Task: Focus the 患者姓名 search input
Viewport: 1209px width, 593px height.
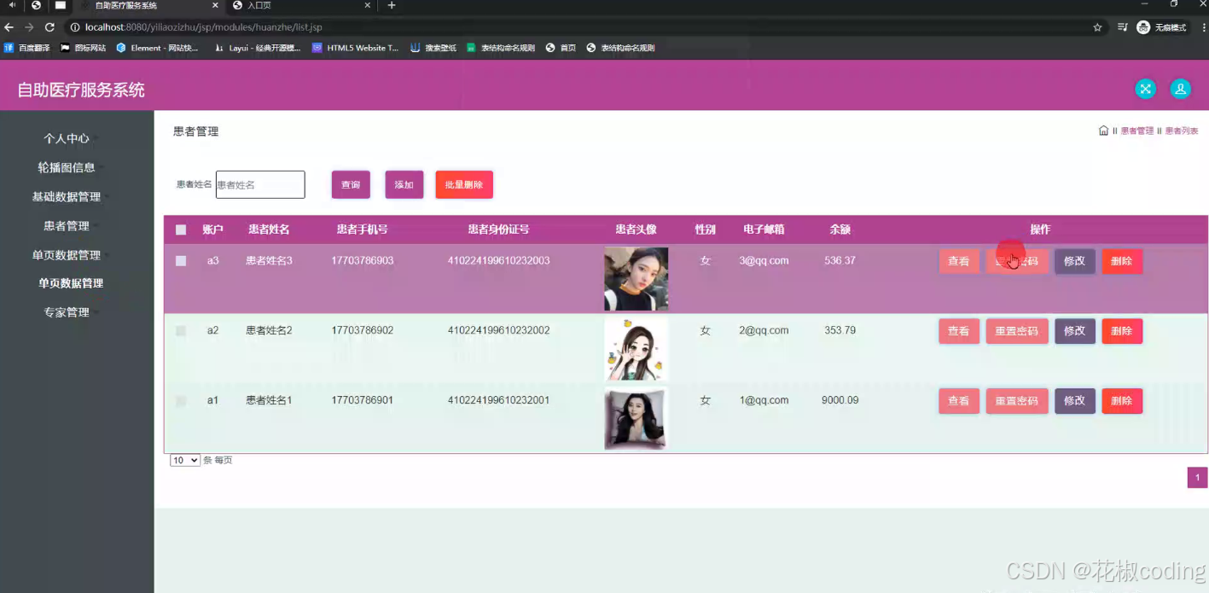Action: pos(260,184)
